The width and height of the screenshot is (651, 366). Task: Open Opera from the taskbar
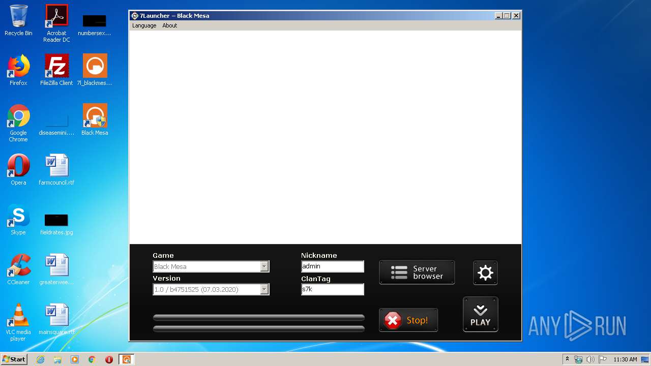point(109,359)
